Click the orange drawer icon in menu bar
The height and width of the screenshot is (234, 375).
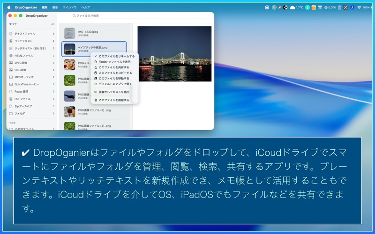click(314, 7)
